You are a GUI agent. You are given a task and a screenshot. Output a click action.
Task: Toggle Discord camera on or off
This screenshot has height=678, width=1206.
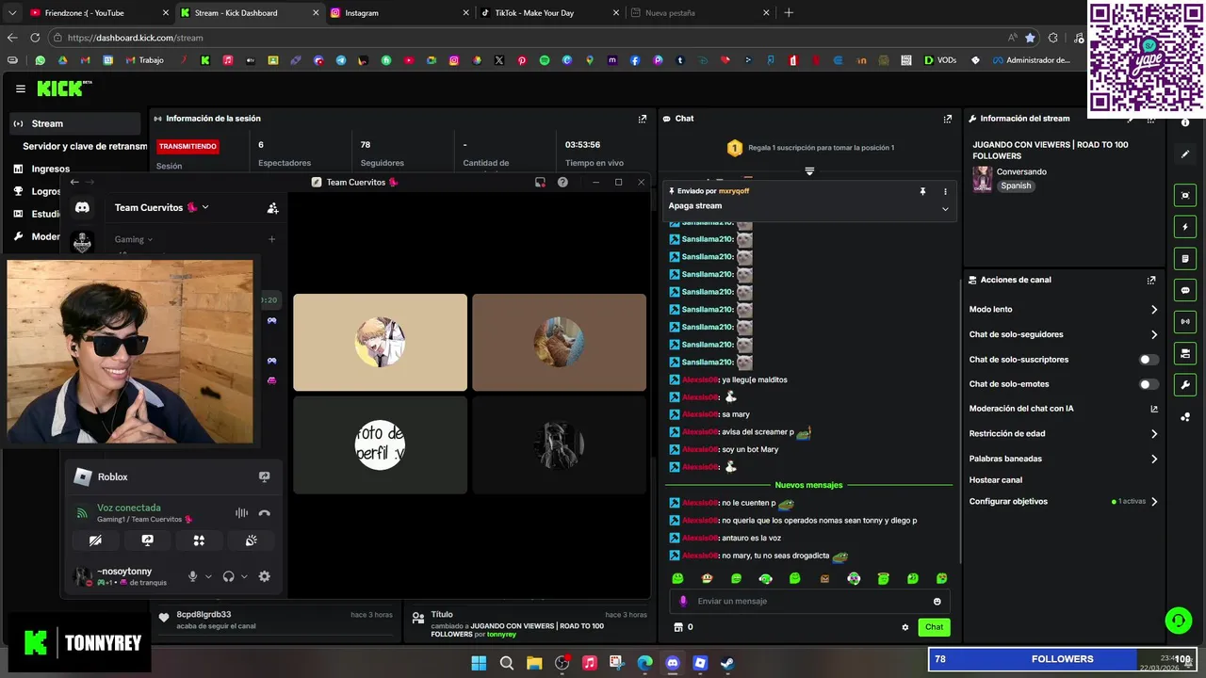click(95, 541)
